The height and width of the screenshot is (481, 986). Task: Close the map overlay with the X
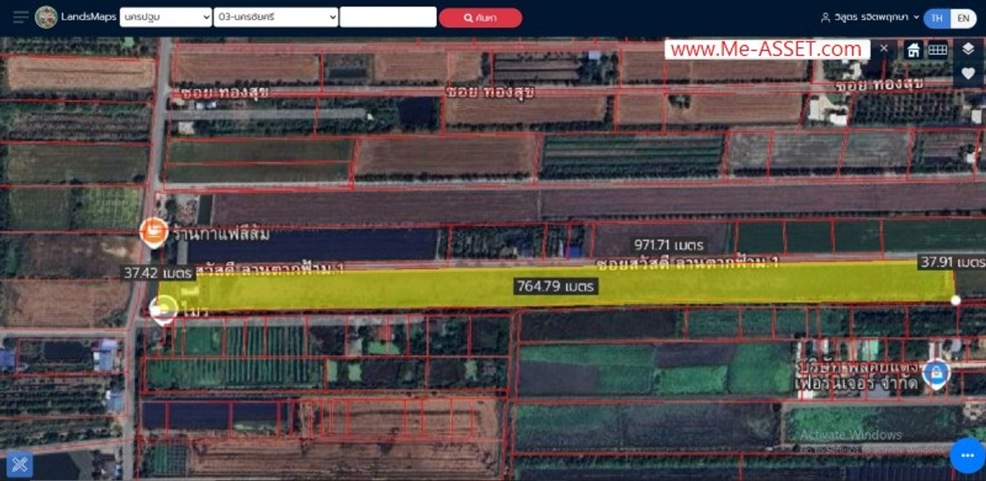pos(883,49)
